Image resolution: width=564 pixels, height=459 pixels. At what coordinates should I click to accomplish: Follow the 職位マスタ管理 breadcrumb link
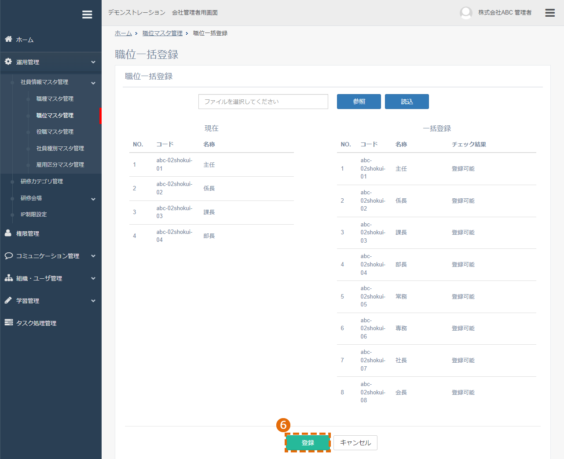point(162,33)
